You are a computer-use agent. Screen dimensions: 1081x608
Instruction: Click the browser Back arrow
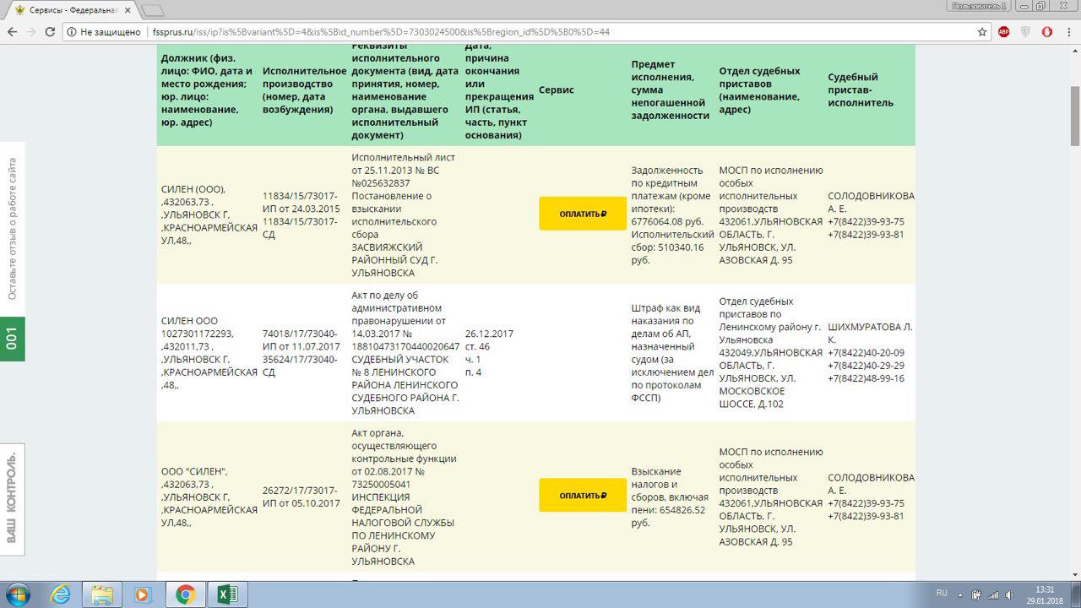[x=12, y=32]
